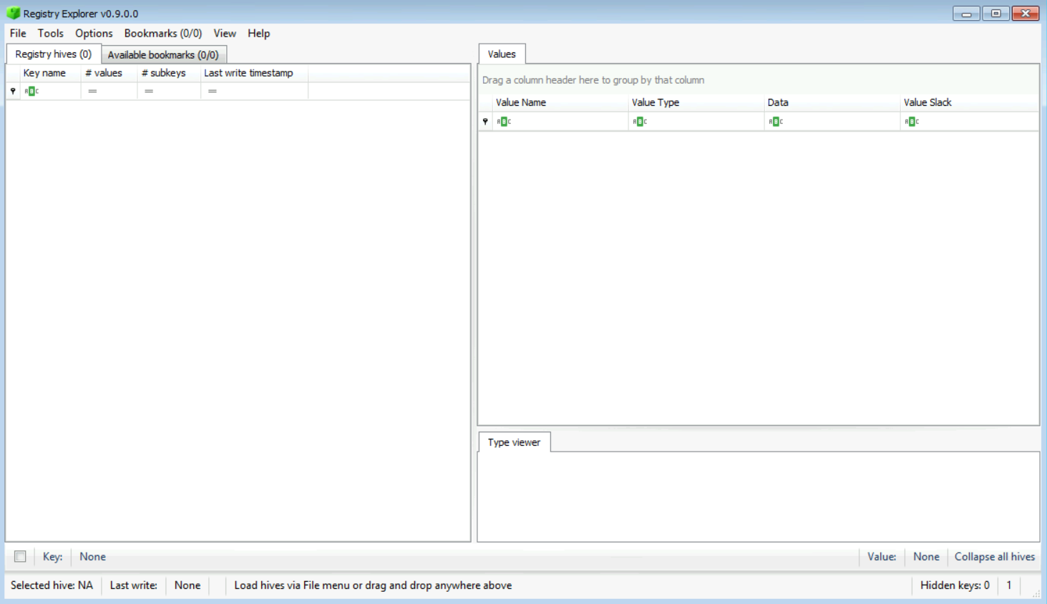1047x604 pixels.
Task: Click the hives grid filter row pin icon
Action: point(13,91)
